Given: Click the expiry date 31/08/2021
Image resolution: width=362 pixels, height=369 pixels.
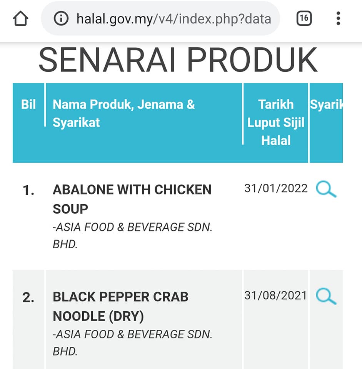Looking at the screenshot, I should [x=275, y=295].
